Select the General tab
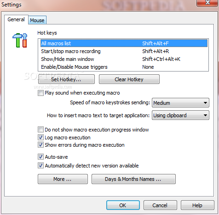Image resolution: width=219 pixels, height=215 pixels. pos(16,19)
